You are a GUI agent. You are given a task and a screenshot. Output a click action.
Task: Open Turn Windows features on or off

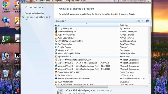pyautogui.click(x=38, y=18)
